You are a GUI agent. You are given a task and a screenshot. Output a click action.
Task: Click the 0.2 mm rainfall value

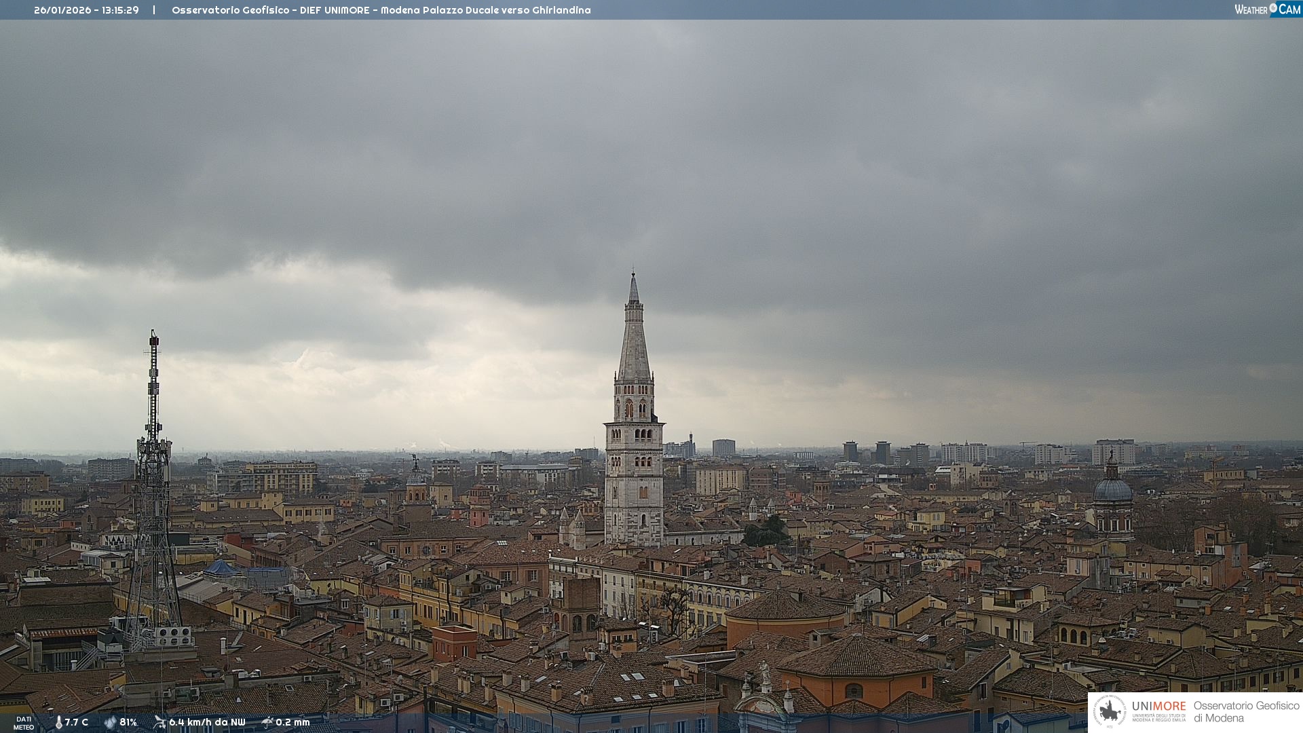tap(292, 722)
